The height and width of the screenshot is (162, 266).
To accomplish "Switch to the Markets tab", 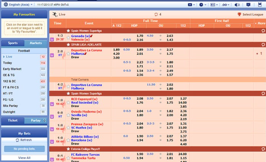I will point(36,43).
